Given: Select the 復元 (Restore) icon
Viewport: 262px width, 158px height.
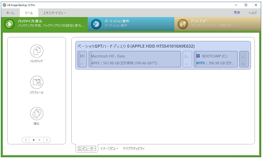Looking at the screenshot, I should (x=37, y=114).
